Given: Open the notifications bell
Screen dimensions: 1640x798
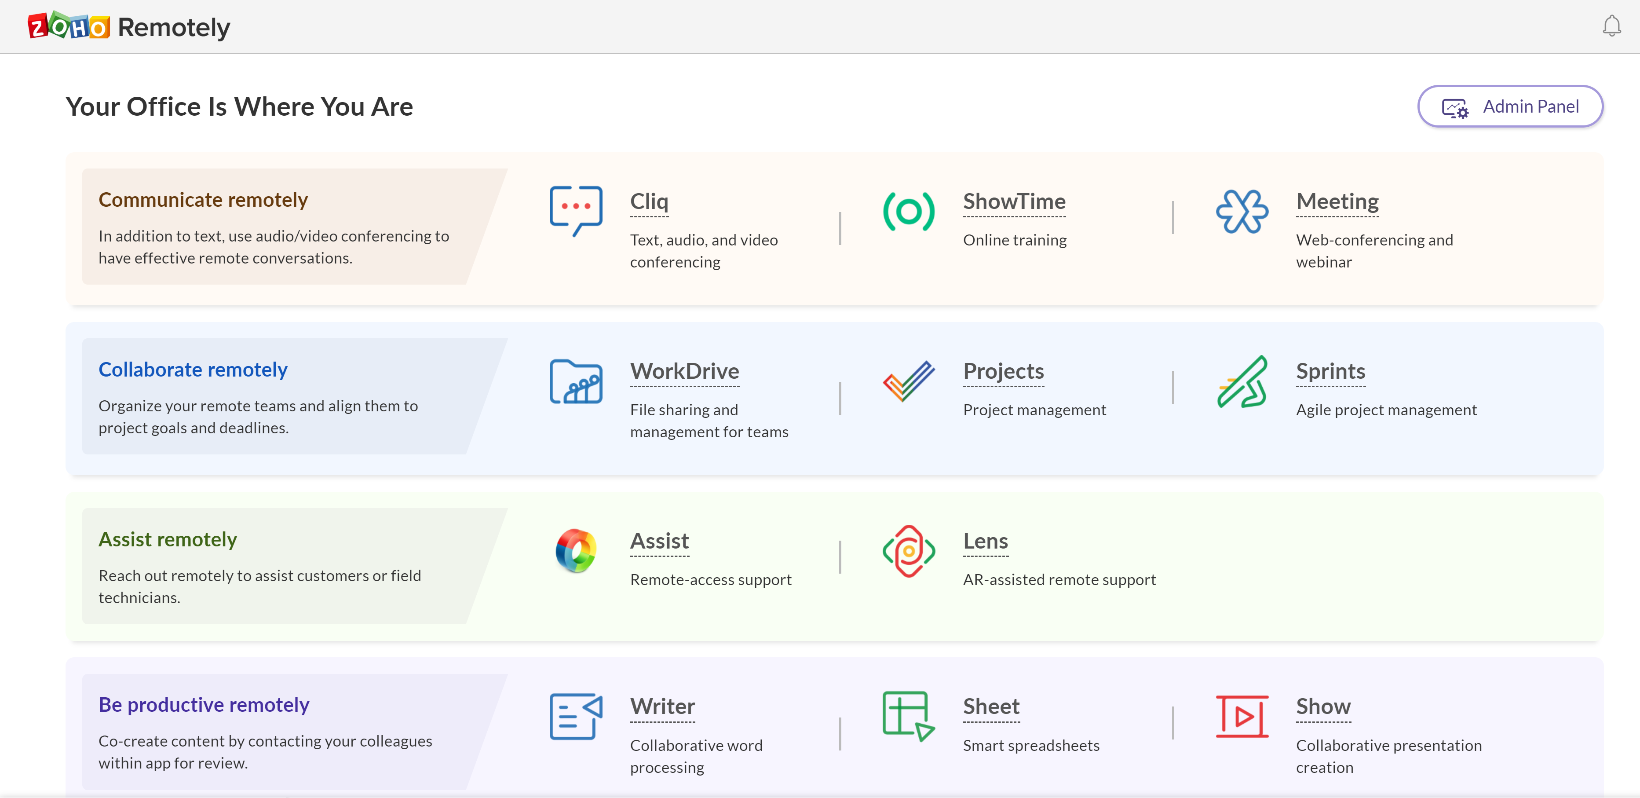Looking at the screenshot, I should point(1611,26).
